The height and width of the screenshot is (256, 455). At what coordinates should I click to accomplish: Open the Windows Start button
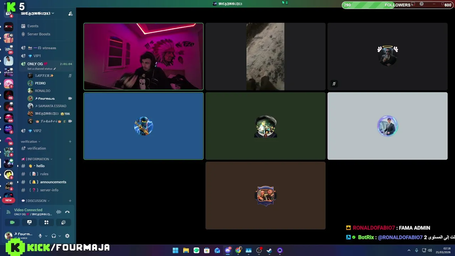(x=175, y=250)
